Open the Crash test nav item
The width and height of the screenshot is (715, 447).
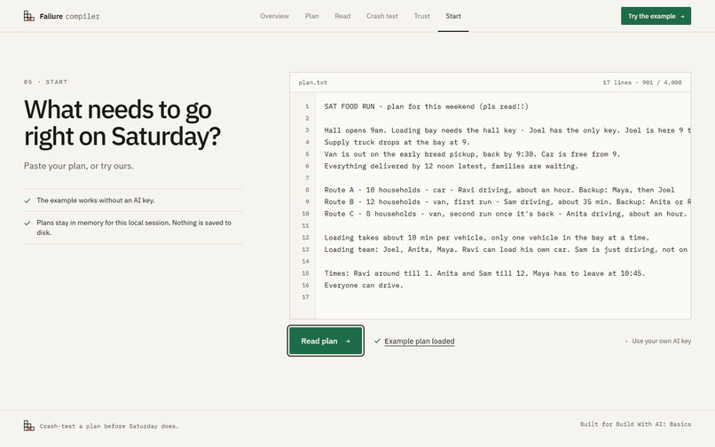click(382, 16)
